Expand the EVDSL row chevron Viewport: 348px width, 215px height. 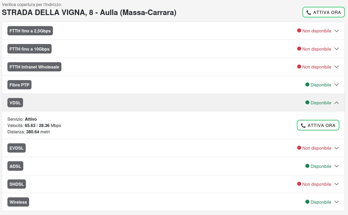[337, 148]
